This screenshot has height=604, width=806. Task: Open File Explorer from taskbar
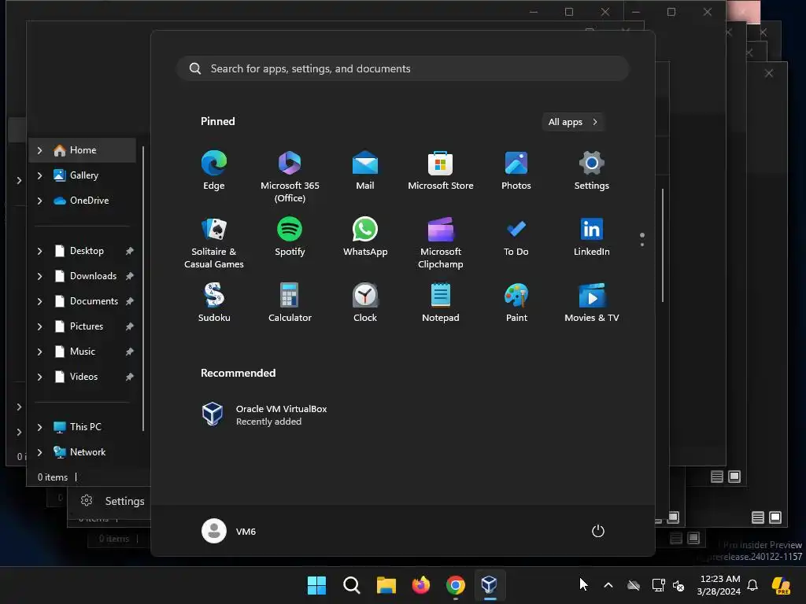click(x=386, y=585)
